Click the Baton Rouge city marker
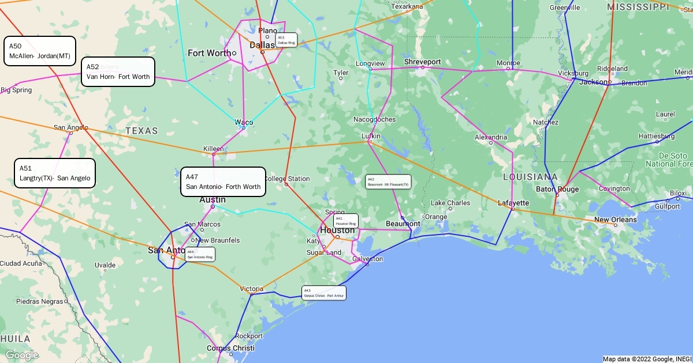 pyautogui.click(x=557, y=195)
